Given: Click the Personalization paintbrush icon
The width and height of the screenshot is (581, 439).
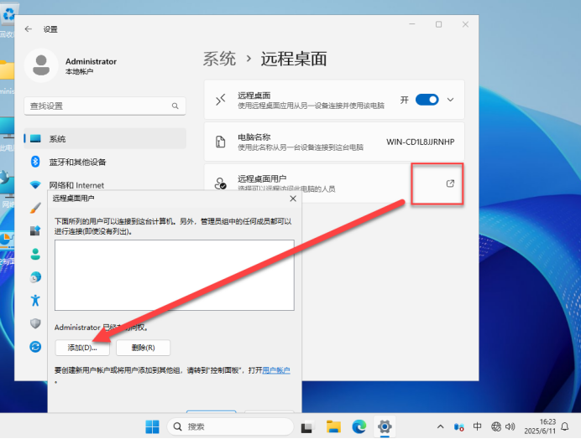Looking at the screenshot, I should pos(35,207).
